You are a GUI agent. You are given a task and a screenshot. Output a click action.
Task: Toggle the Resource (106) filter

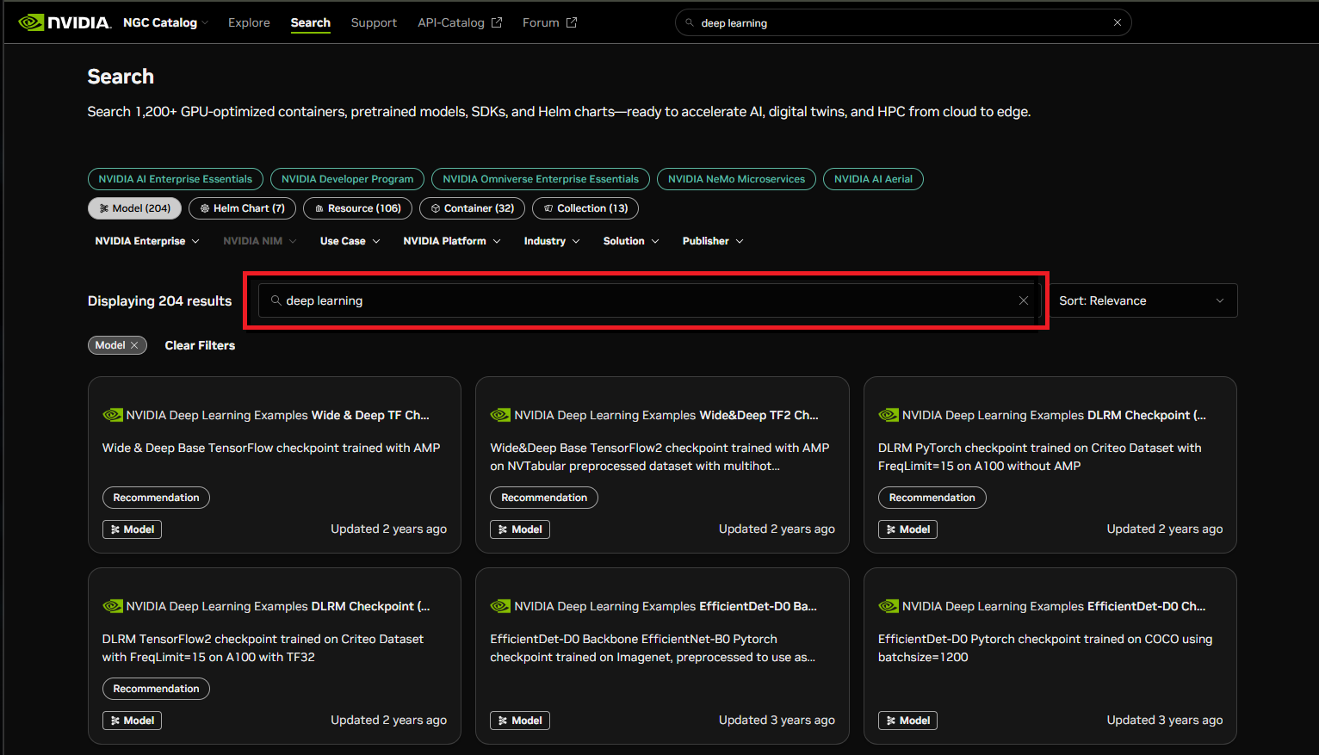[357, 208]
